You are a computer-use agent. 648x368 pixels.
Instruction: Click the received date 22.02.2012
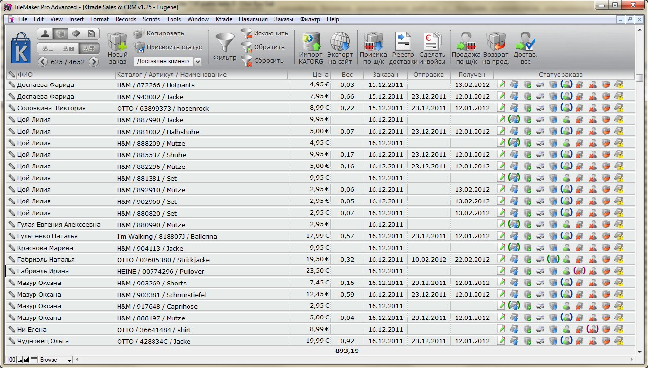pyautogui.click(x=472, y=259)
